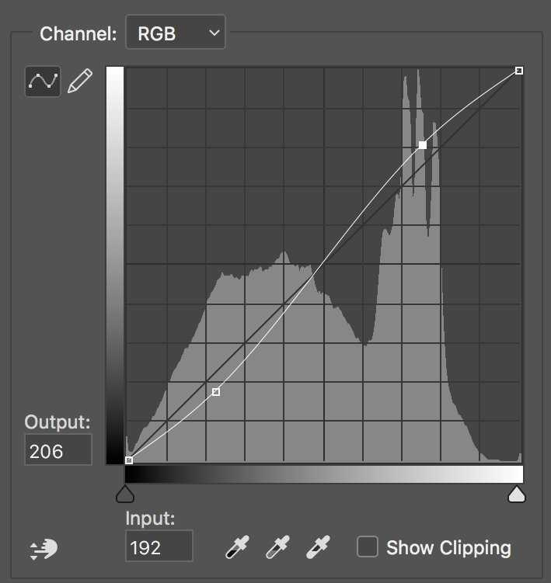Viewport: 551px width, 583px height.
Task: Pick the gray point eyedropper
Action: click(275, 547)
